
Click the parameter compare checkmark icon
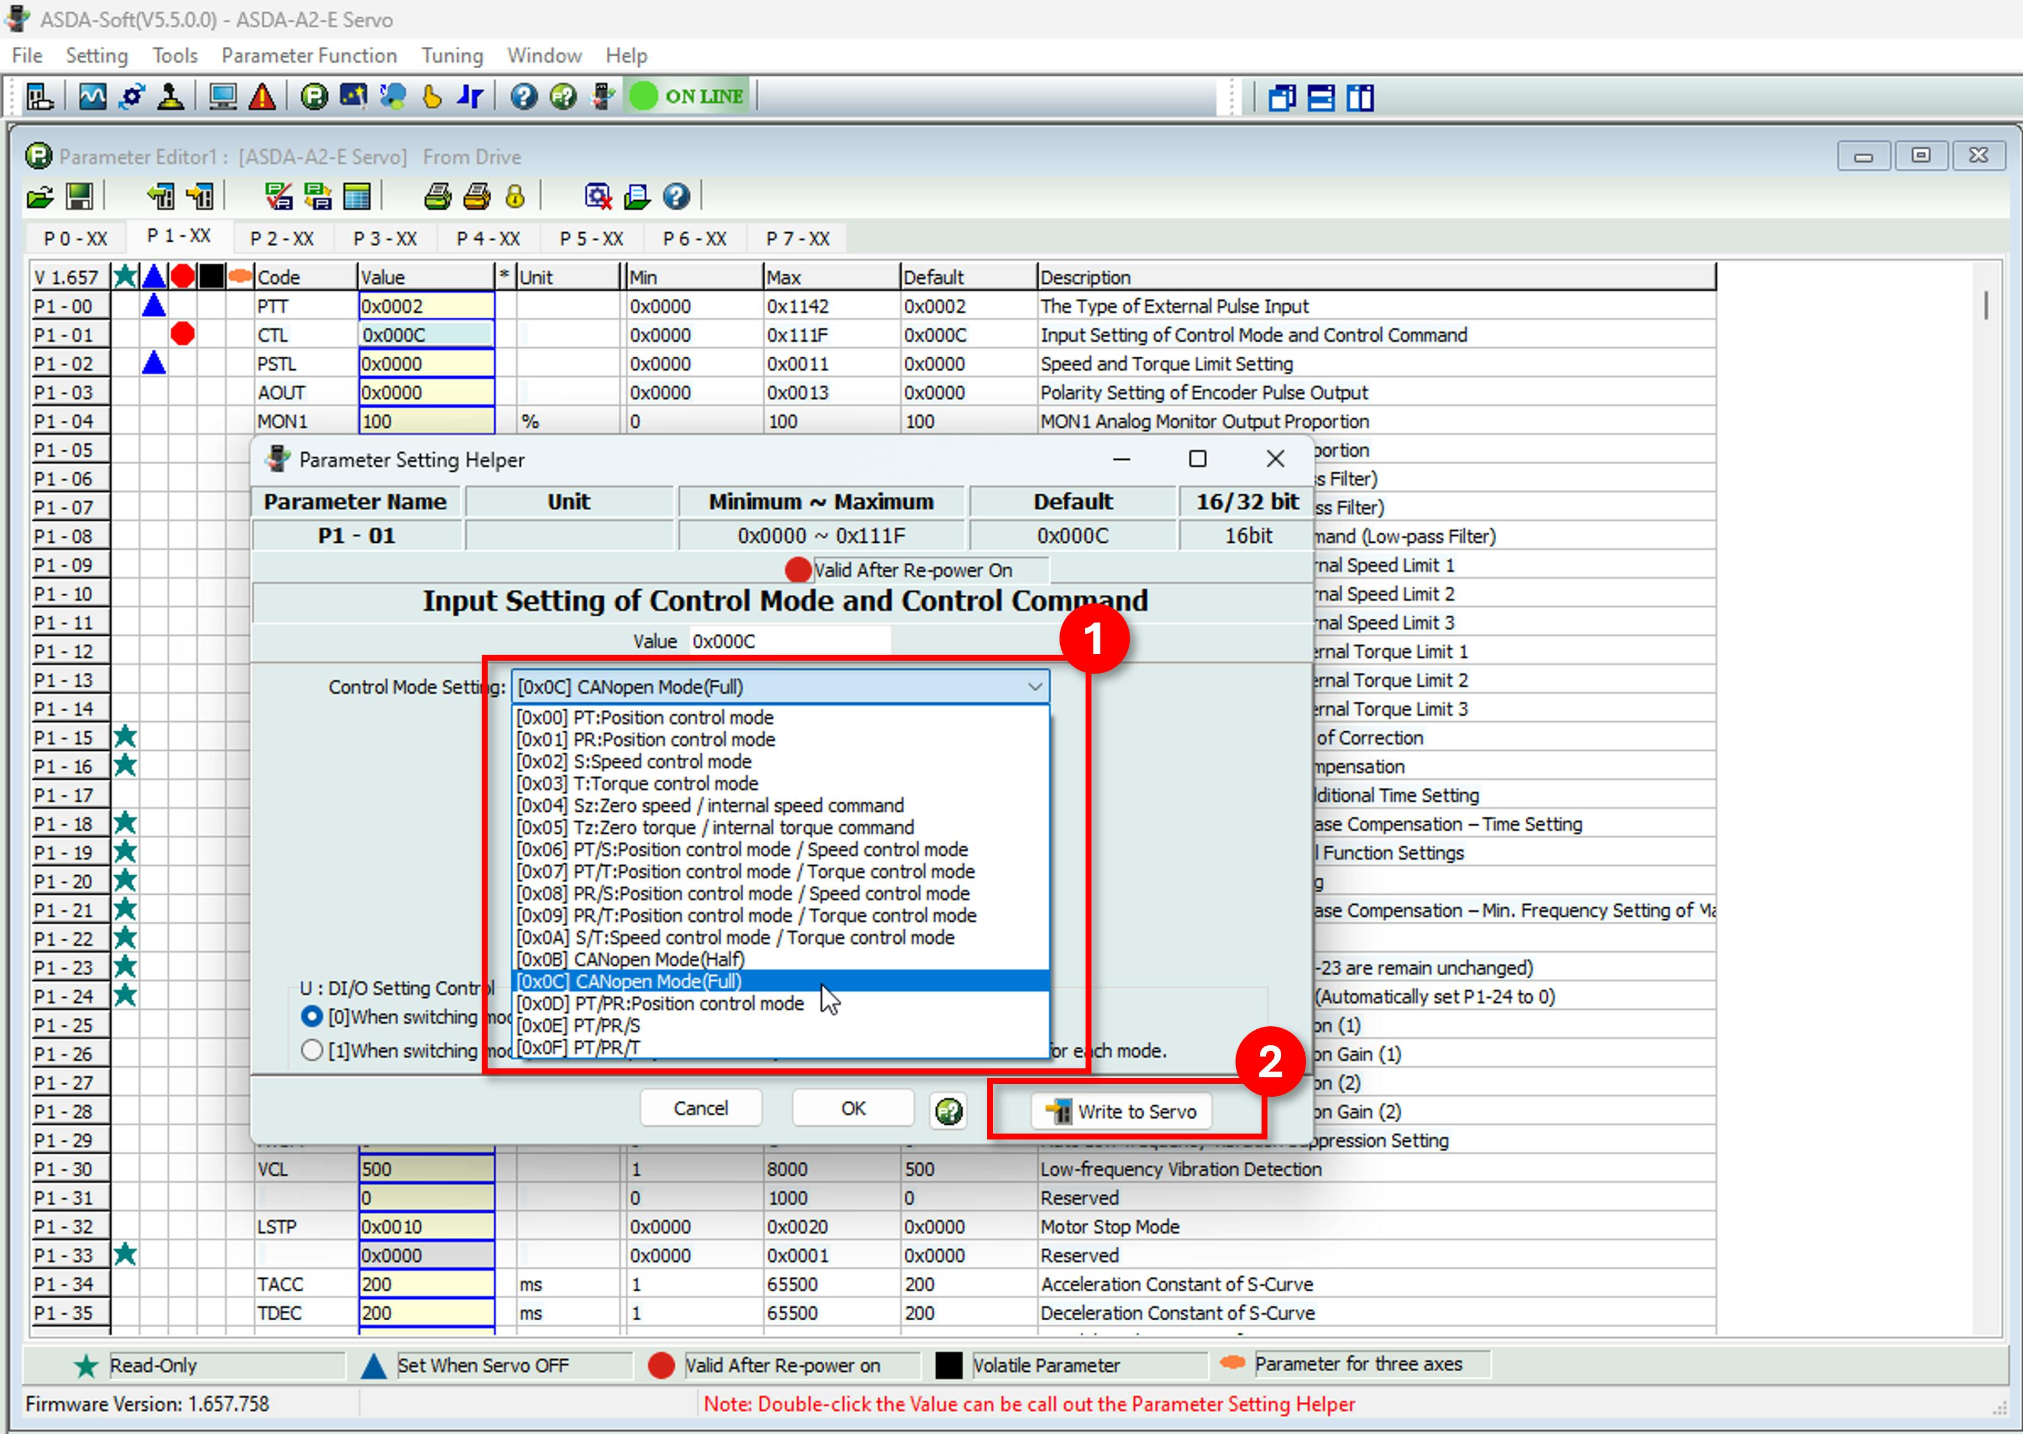(279, 196)
